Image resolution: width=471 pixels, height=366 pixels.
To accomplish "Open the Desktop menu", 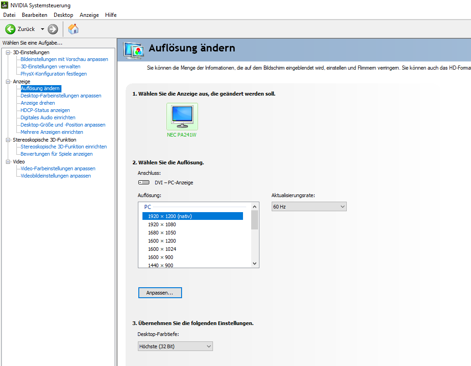I will [63, 15].
